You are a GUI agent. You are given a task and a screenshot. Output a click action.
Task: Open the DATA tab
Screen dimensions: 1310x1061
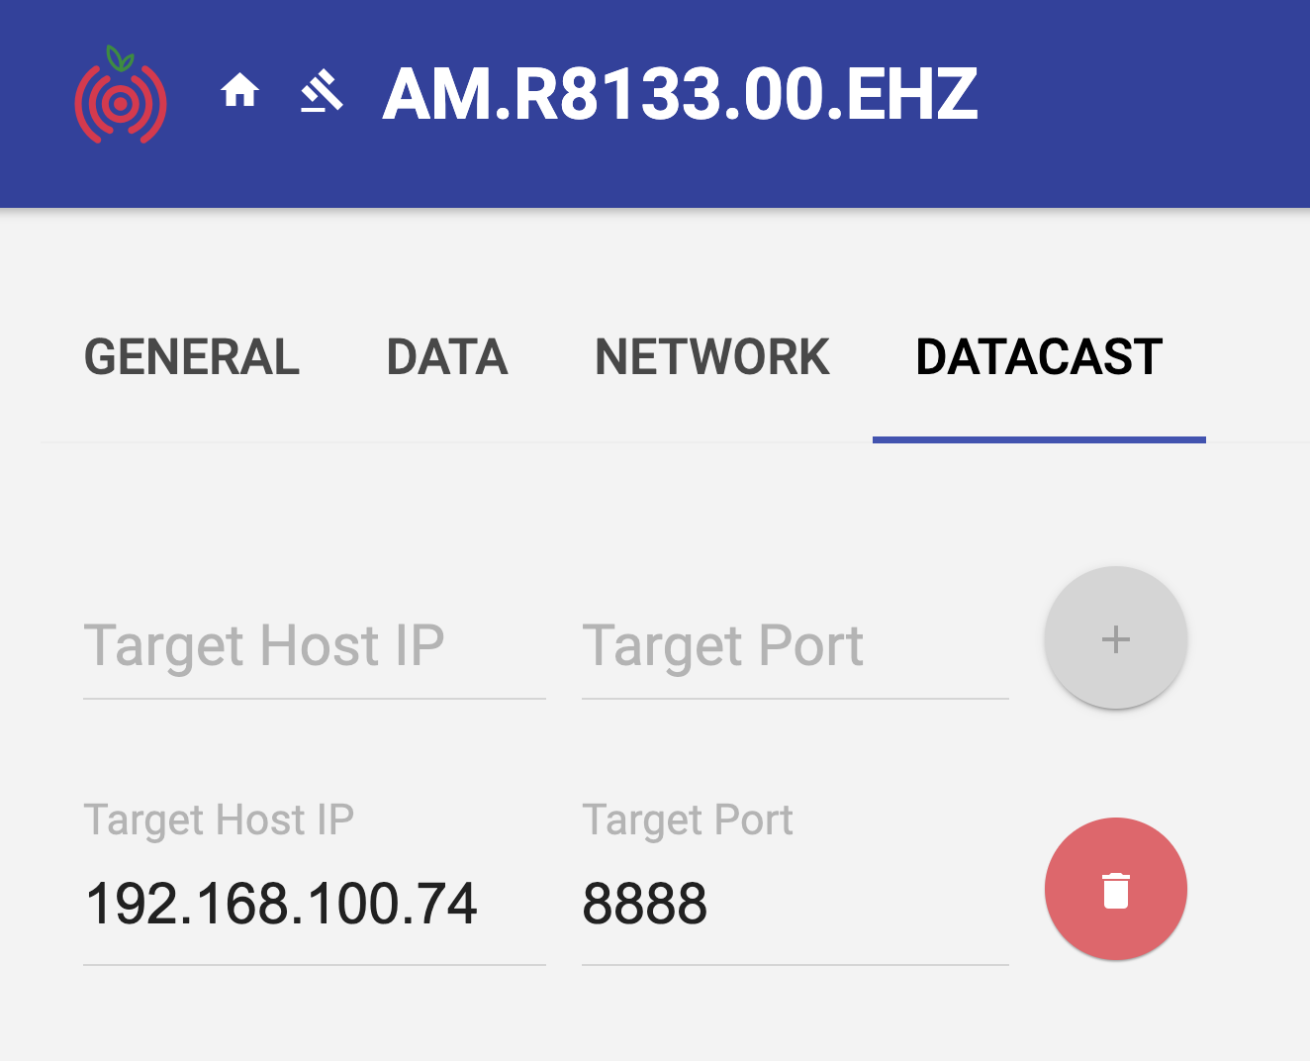447,357
